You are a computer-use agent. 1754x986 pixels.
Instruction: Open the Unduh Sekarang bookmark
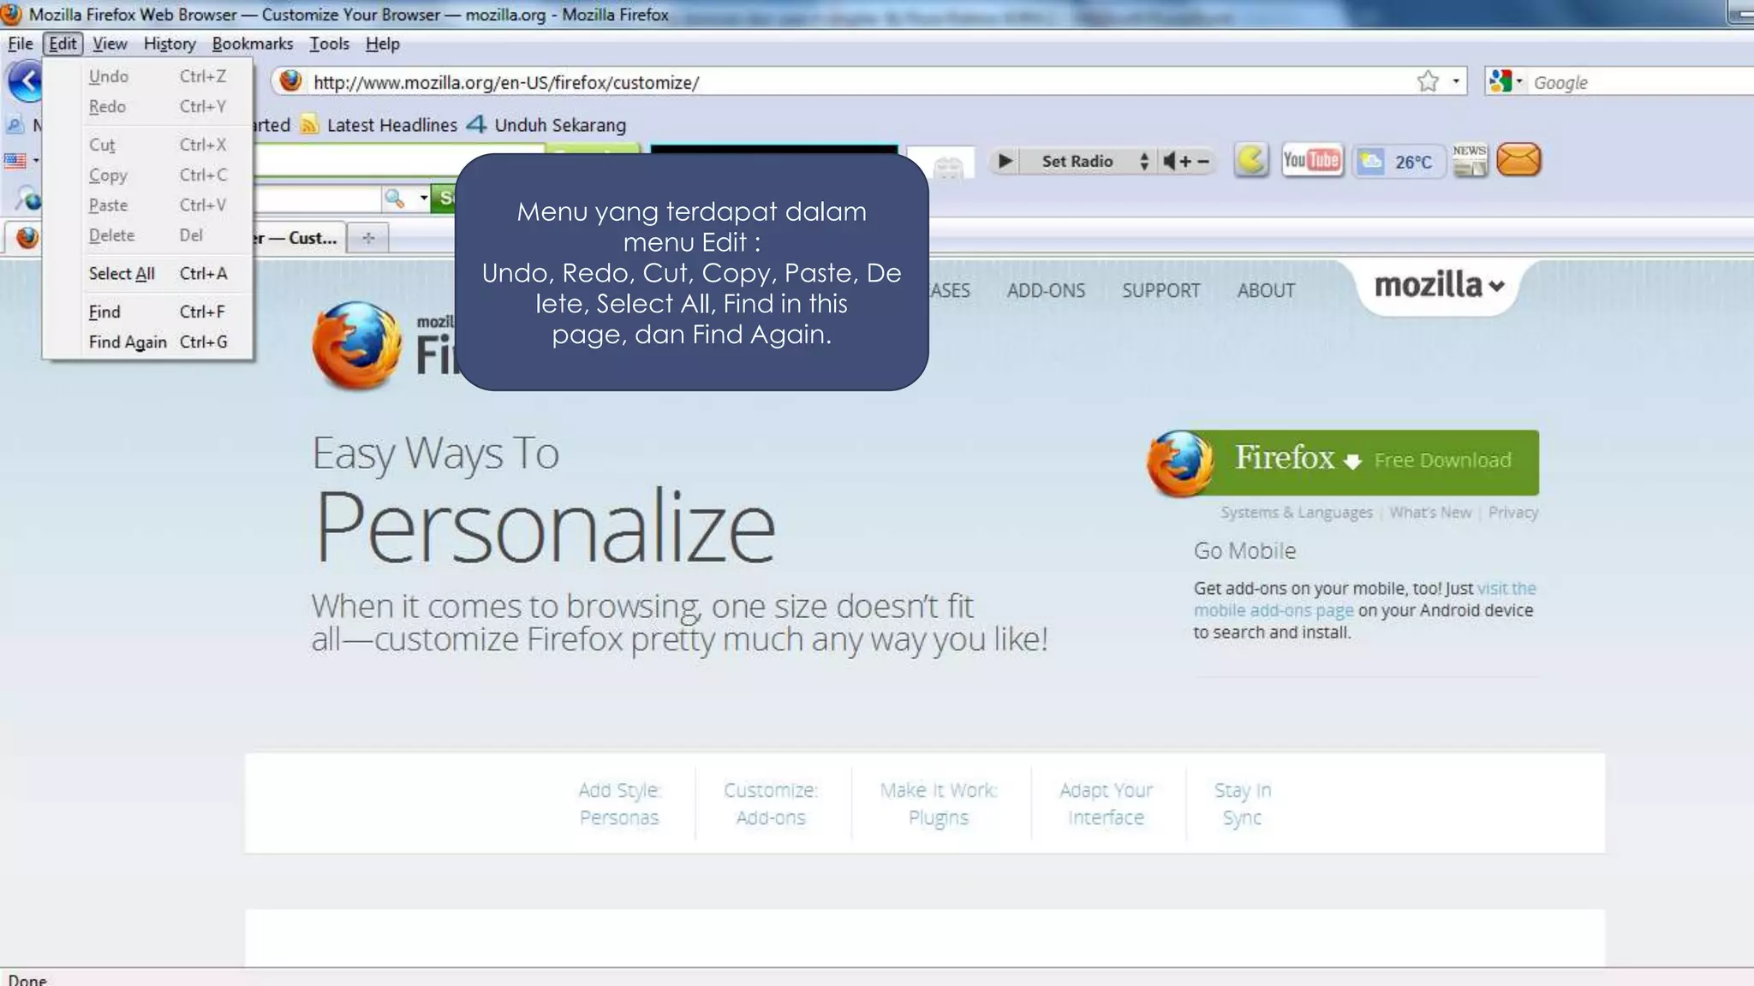pyautogui.click(x=546, y=125)
